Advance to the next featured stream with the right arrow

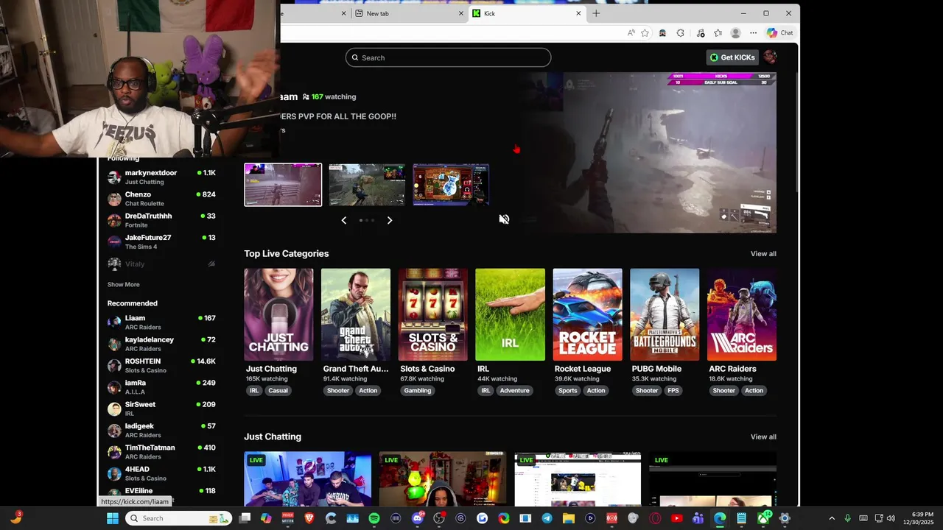[x=390, y=220]
